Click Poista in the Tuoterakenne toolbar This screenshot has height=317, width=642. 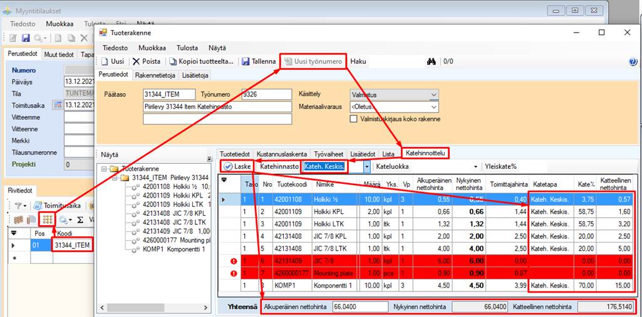147,62
